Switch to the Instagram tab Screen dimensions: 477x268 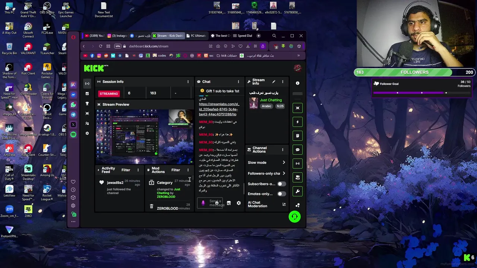coord(117,36)
